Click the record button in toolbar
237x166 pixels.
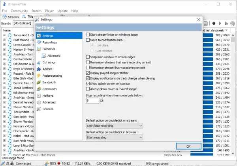click(x=214, y=23)
